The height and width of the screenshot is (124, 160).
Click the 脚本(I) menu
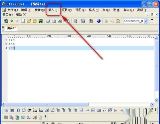(129, 10)
